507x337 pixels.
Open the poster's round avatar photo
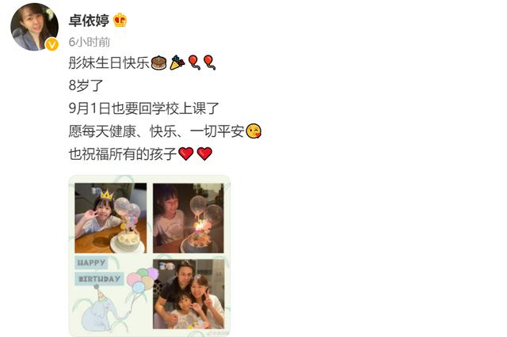(34, 27)
